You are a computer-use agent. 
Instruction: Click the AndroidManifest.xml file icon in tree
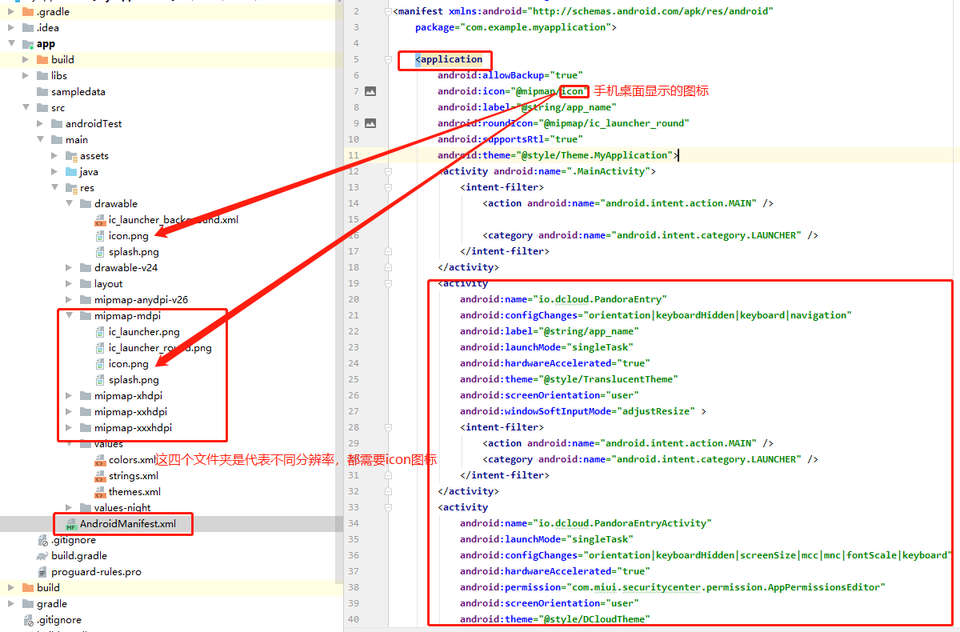(x=71, y=524)
